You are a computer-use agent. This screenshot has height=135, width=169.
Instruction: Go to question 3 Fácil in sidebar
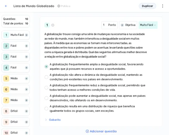(15, 57)
